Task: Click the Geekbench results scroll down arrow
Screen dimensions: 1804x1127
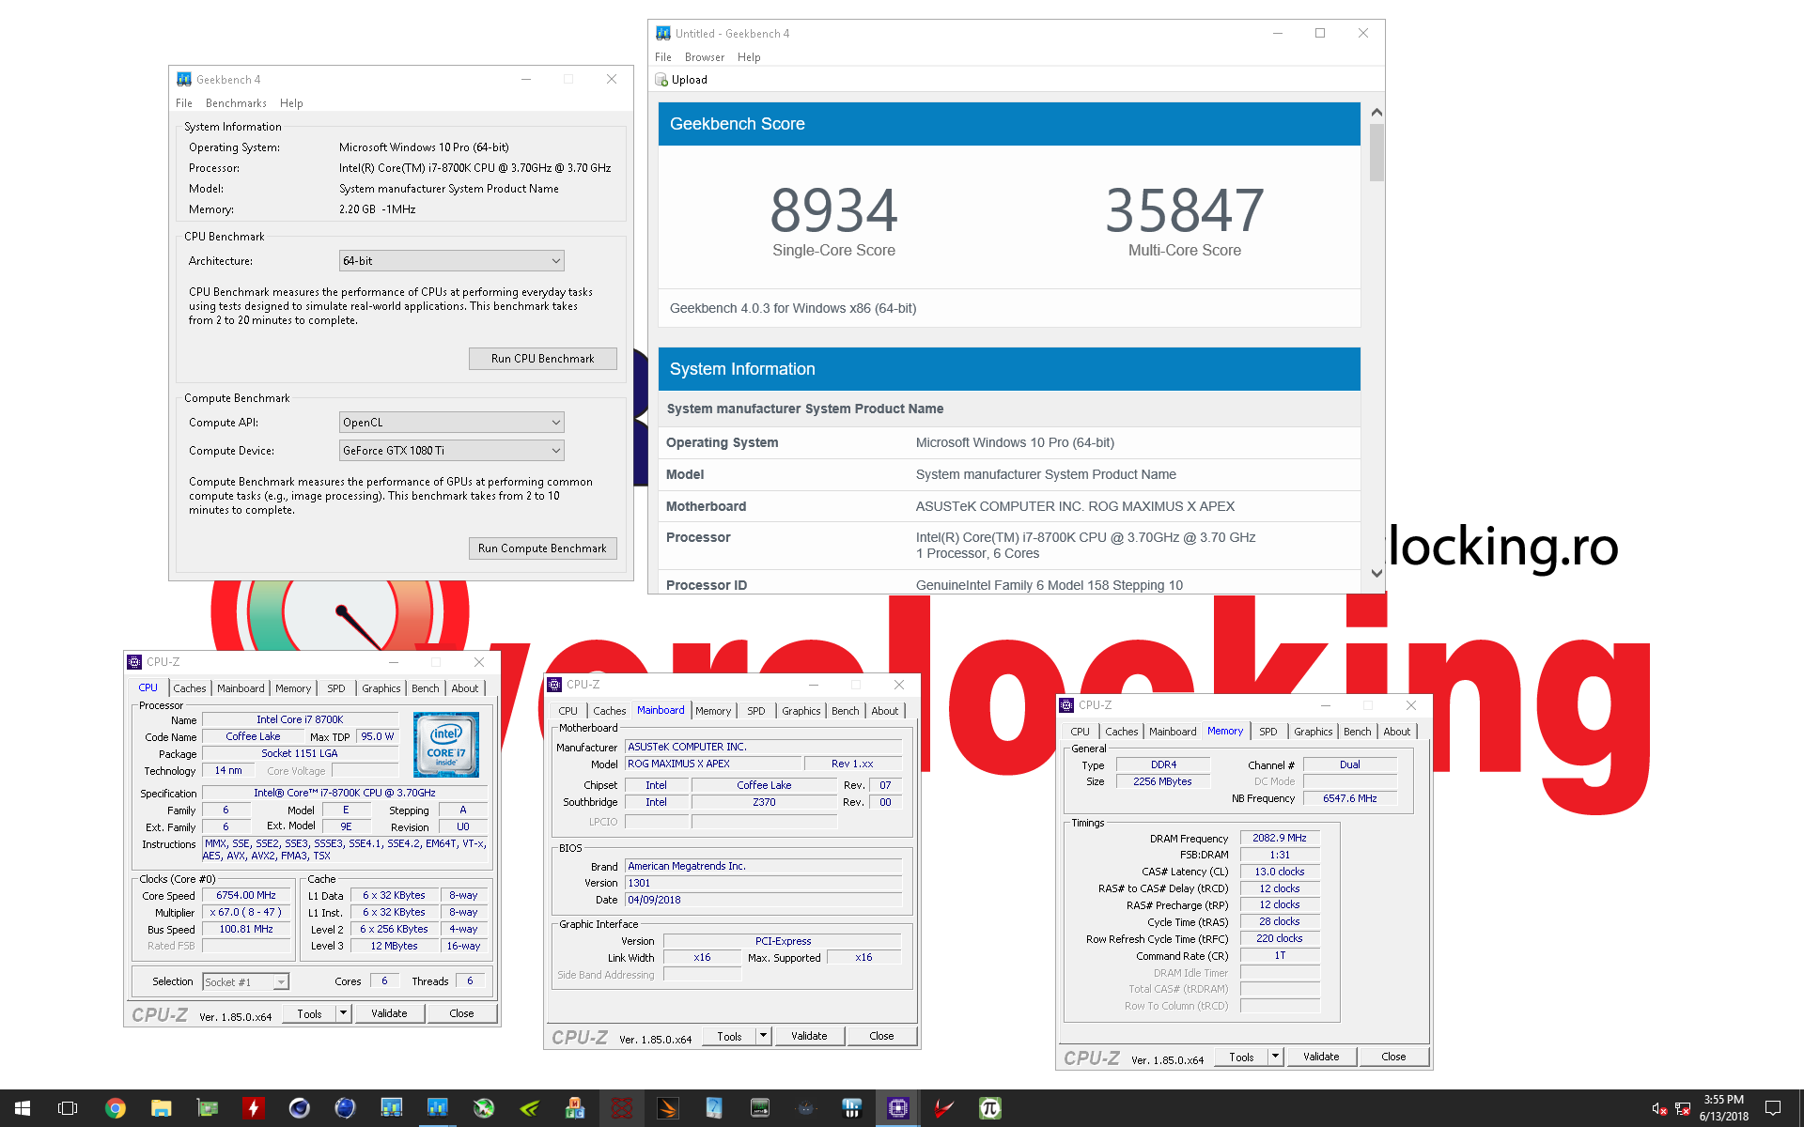Action: (x=1376, y=573)
